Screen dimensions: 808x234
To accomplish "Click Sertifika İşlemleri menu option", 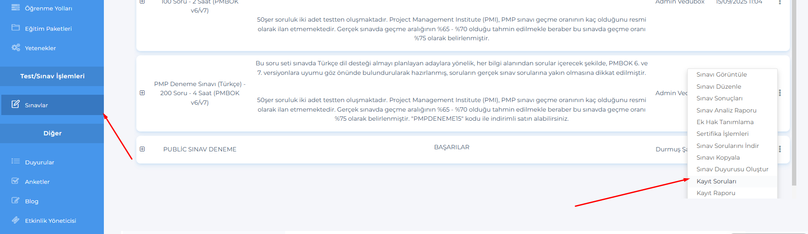I will [722, 134].
